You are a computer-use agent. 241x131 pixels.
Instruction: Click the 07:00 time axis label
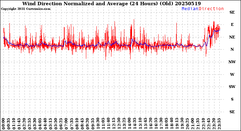[x=67, y=124]
